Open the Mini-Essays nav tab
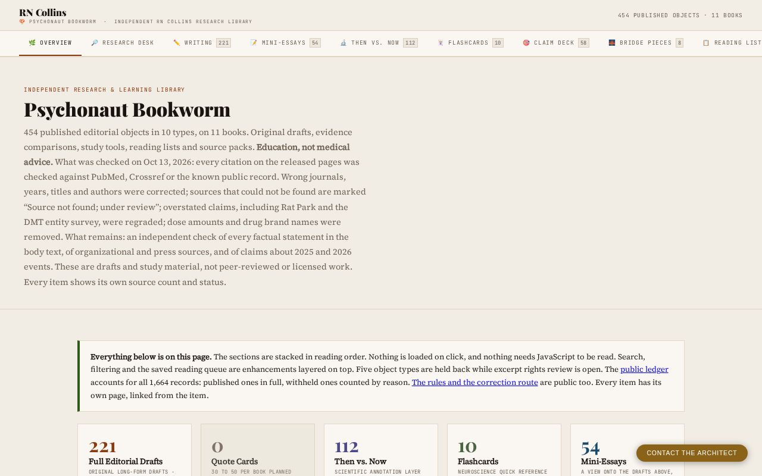Screen dimensions: 762x476 (285, 43)
